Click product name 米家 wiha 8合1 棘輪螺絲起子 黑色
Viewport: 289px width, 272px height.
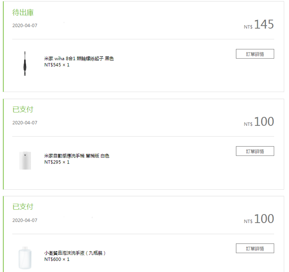pyautogui.click(x=79, y=59)
